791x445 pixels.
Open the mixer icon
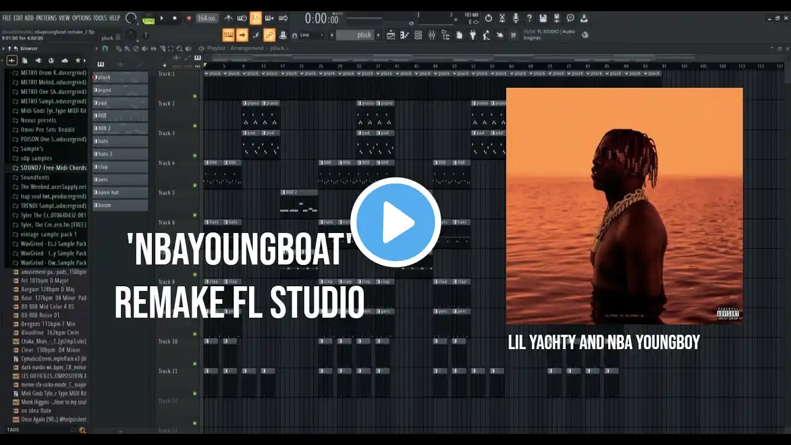coord(431,35)
